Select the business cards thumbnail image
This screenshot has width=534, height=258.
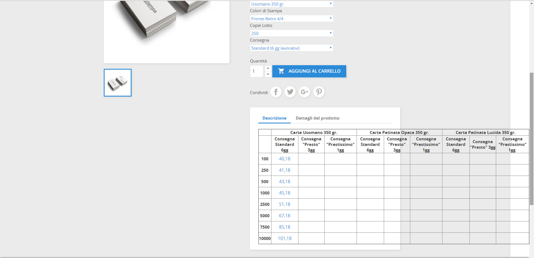[118, 83]
